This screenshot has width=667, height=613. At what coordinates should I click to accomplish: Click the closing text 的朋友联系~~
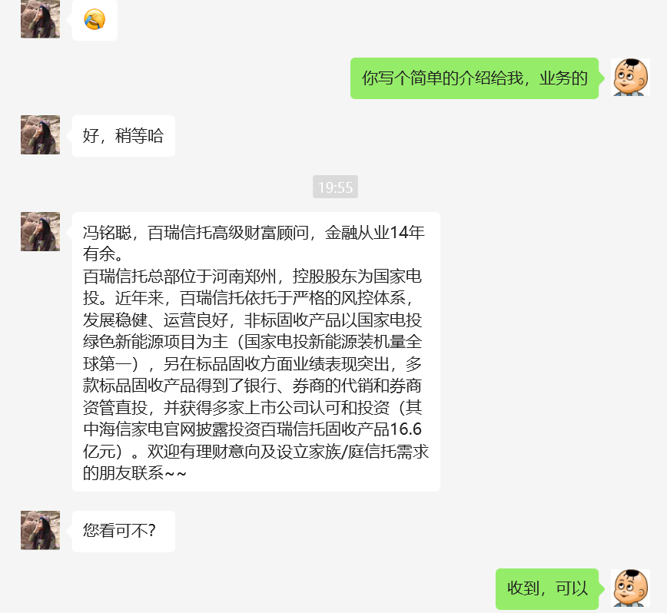(x=134, y=473)
